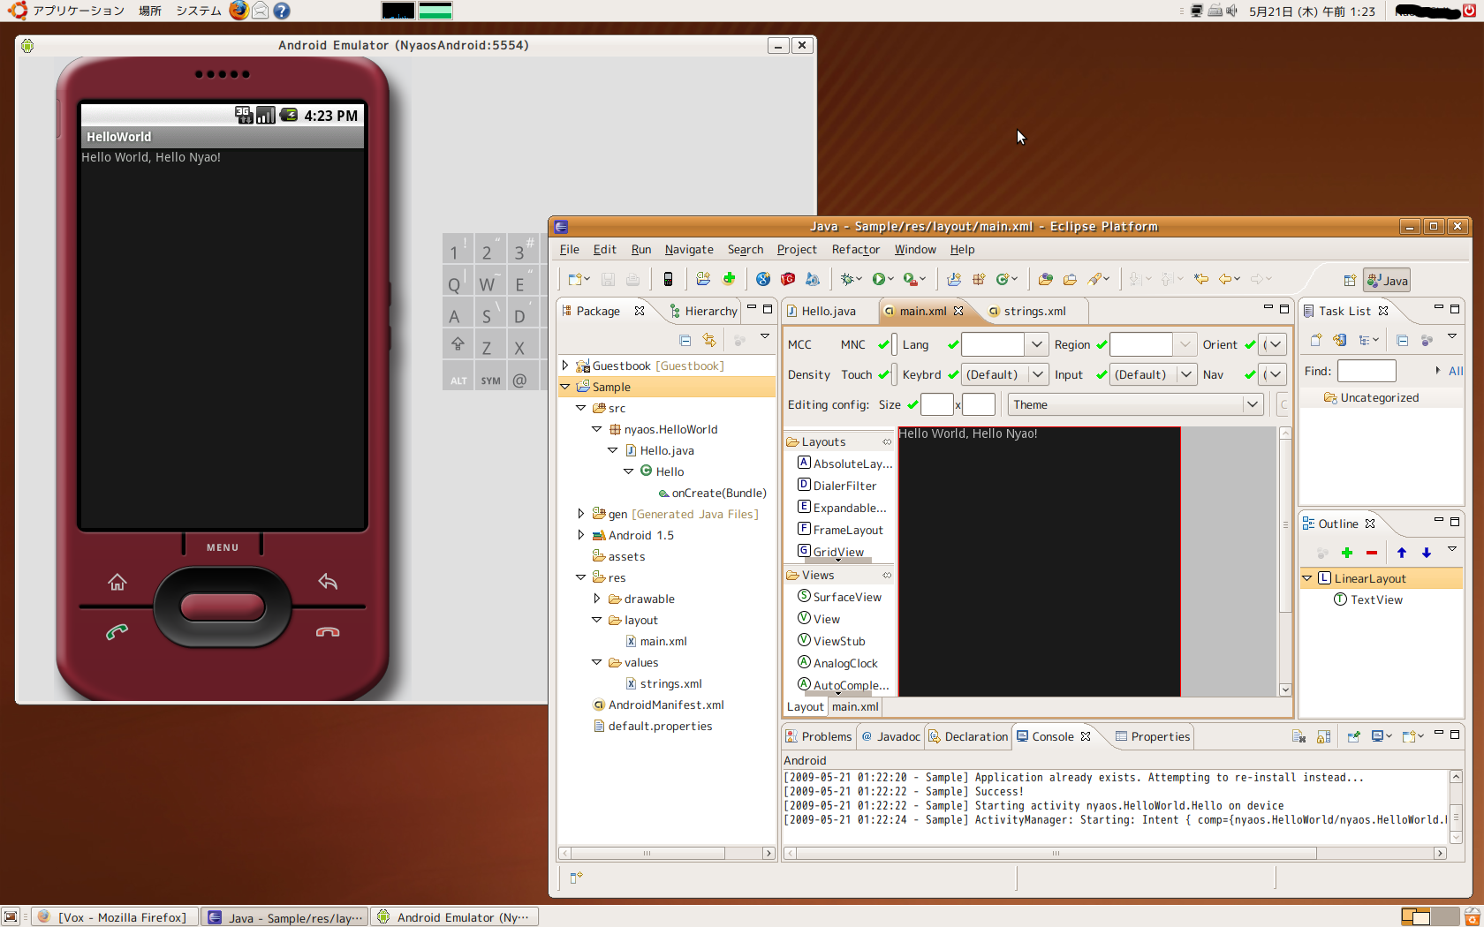Screen dimensions: 1484x927
Task: Click the Run External Tools icon
Action: tap(910, 279)
